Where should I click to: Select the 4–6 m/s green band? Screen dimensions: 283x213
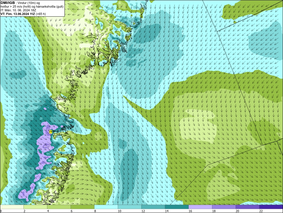click(59, 207)
